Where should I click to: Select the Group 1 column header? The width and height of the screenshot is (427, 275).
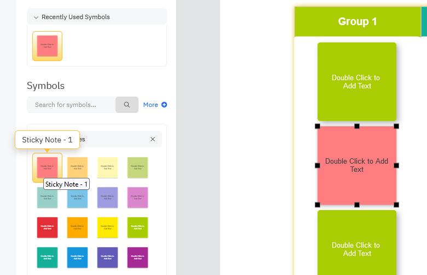(x=357, y=22)
